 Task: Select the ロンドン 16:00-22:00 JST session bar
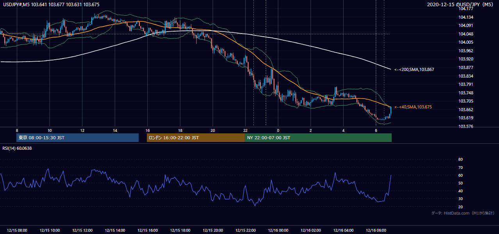pyautogui.click(x=196, y=138)
